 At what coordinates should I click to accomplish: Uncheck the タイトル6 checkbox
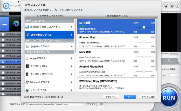point(3,62)
